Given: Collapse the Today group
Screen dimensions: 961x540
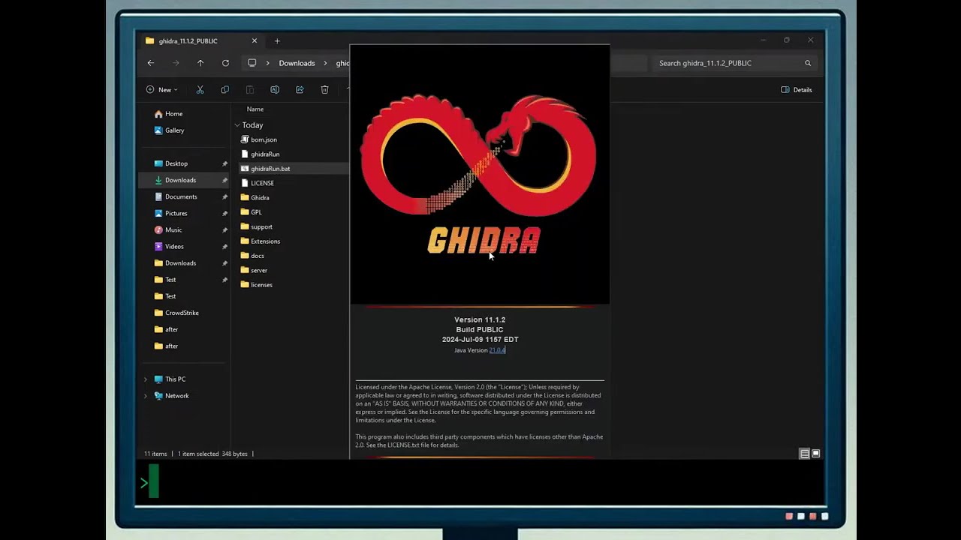Looking at the screenshot, I should (237, 125).
